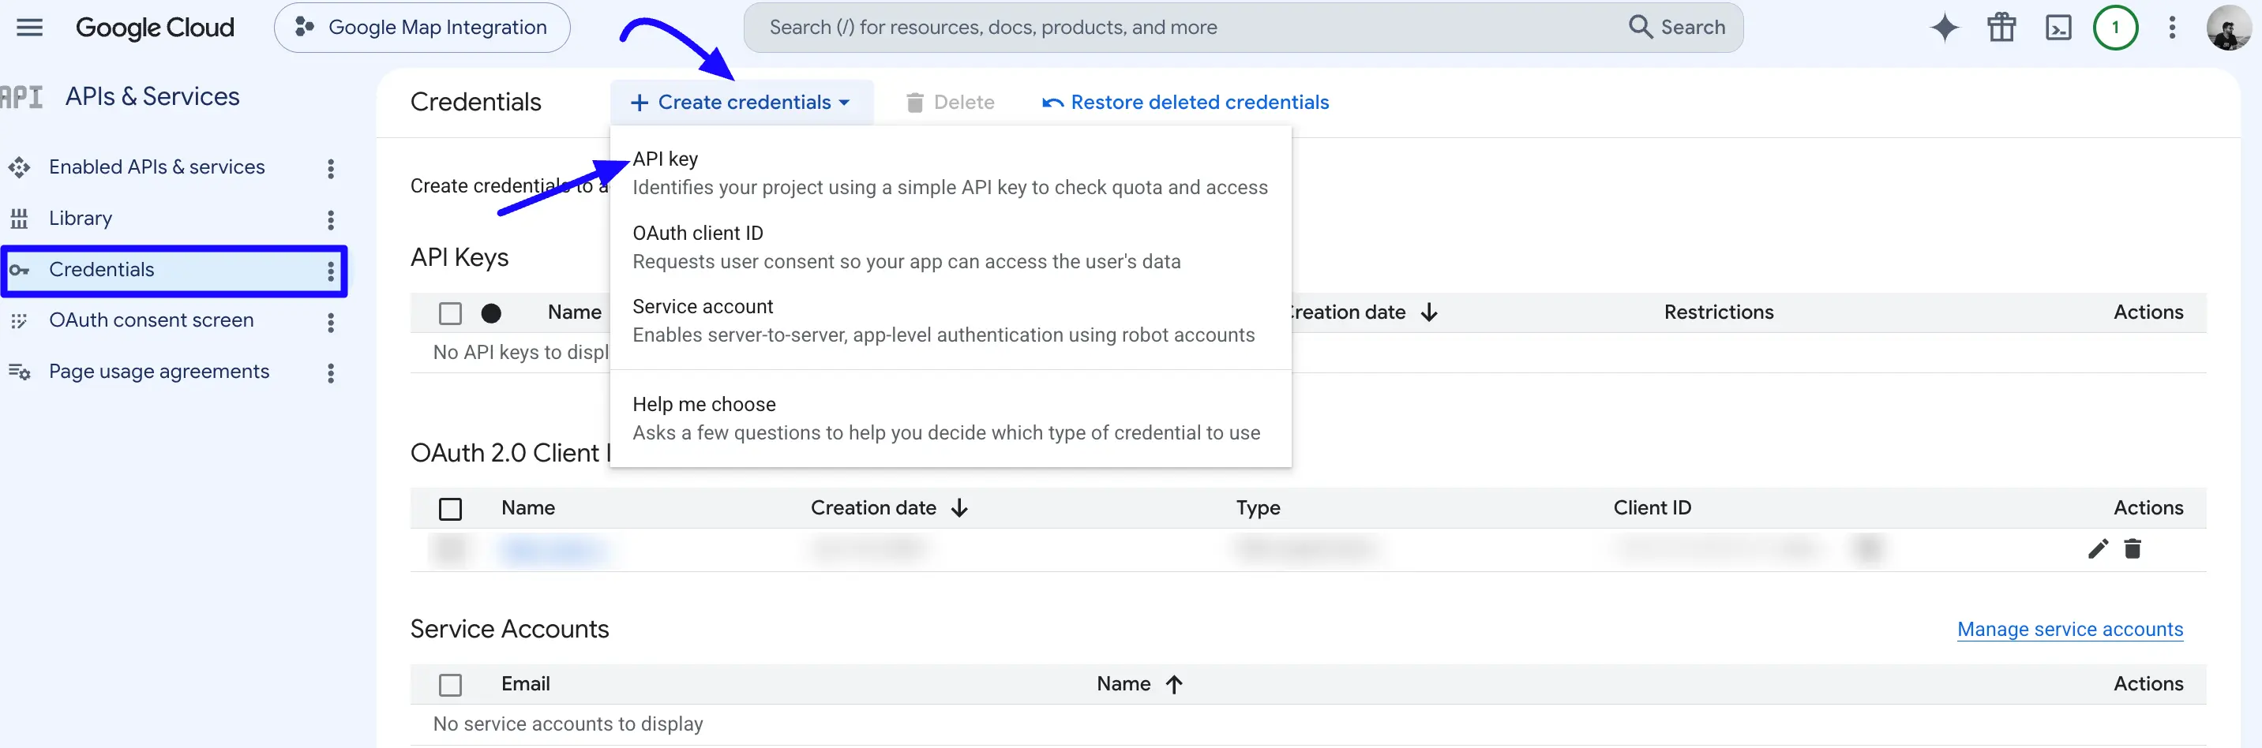Choose Service account from the menu
The width and height of the screenshot is (2262, 748).
[x=950, y=320]
